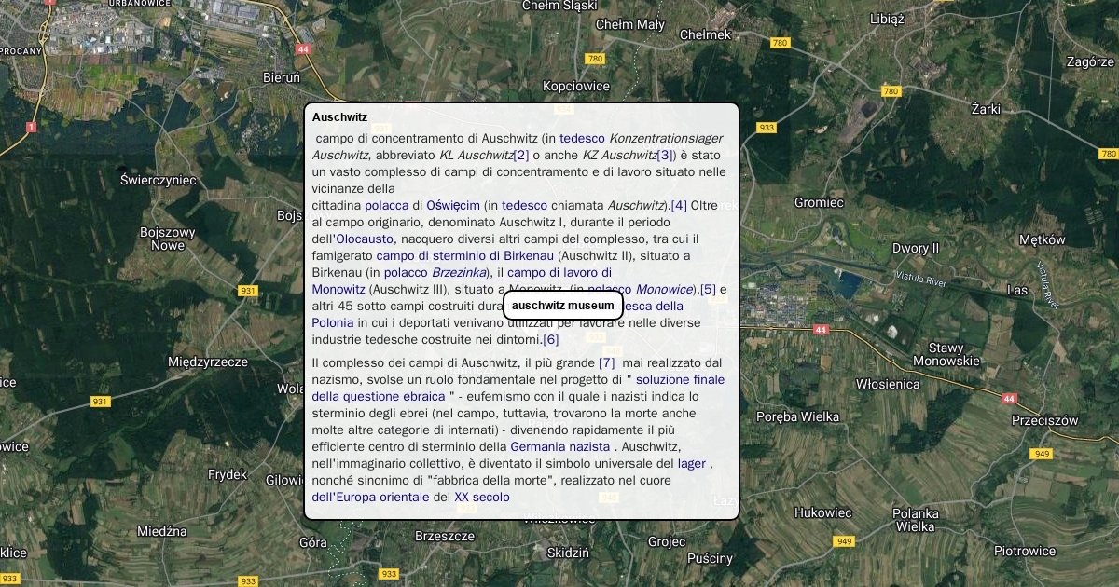Open footnote reference [2]
This screenshot has height=587, width=1119.
tap(521, 155)
